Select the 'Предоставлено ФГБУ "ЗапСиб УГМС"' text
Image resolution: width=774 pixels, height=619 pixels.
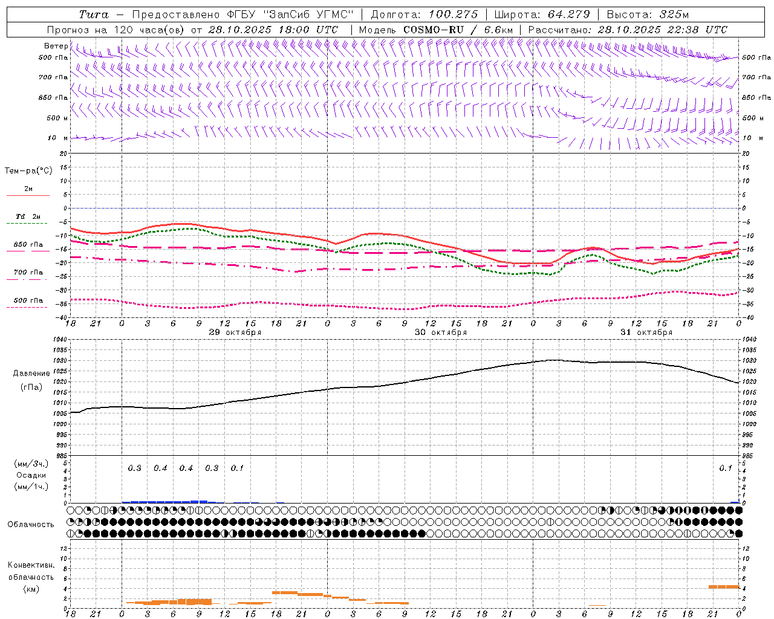[x=242, y=15]
